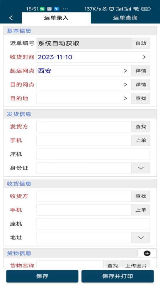Add goods entry with plus icon
This screenshot has width=160, height=285.
(x=147, y=253)
